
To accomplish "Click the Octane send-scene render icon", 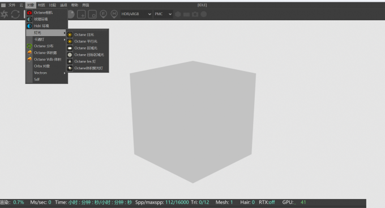I will (4, 14).
